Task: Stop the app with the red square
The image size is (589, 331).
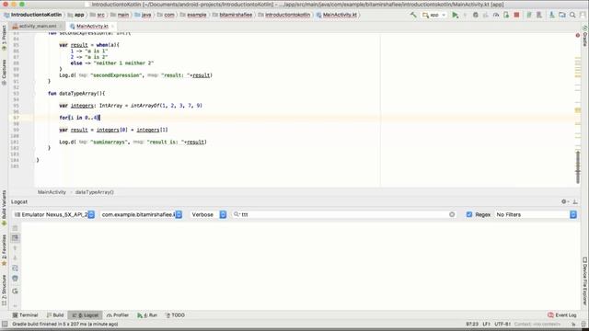Action: point(516,15)
